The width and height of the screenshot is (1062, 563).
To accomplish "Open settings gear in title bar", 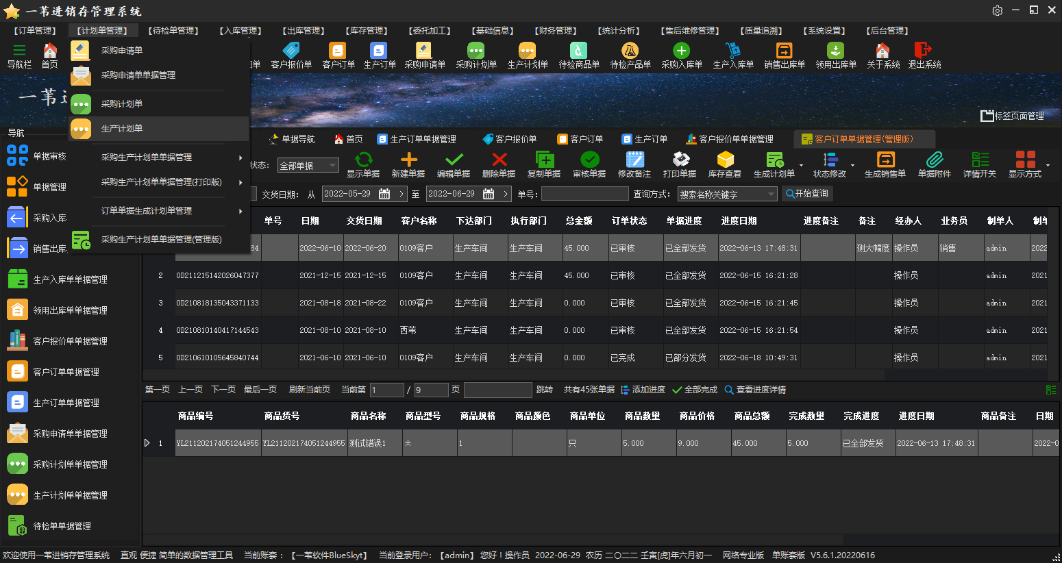I will [x=998, y=10].
